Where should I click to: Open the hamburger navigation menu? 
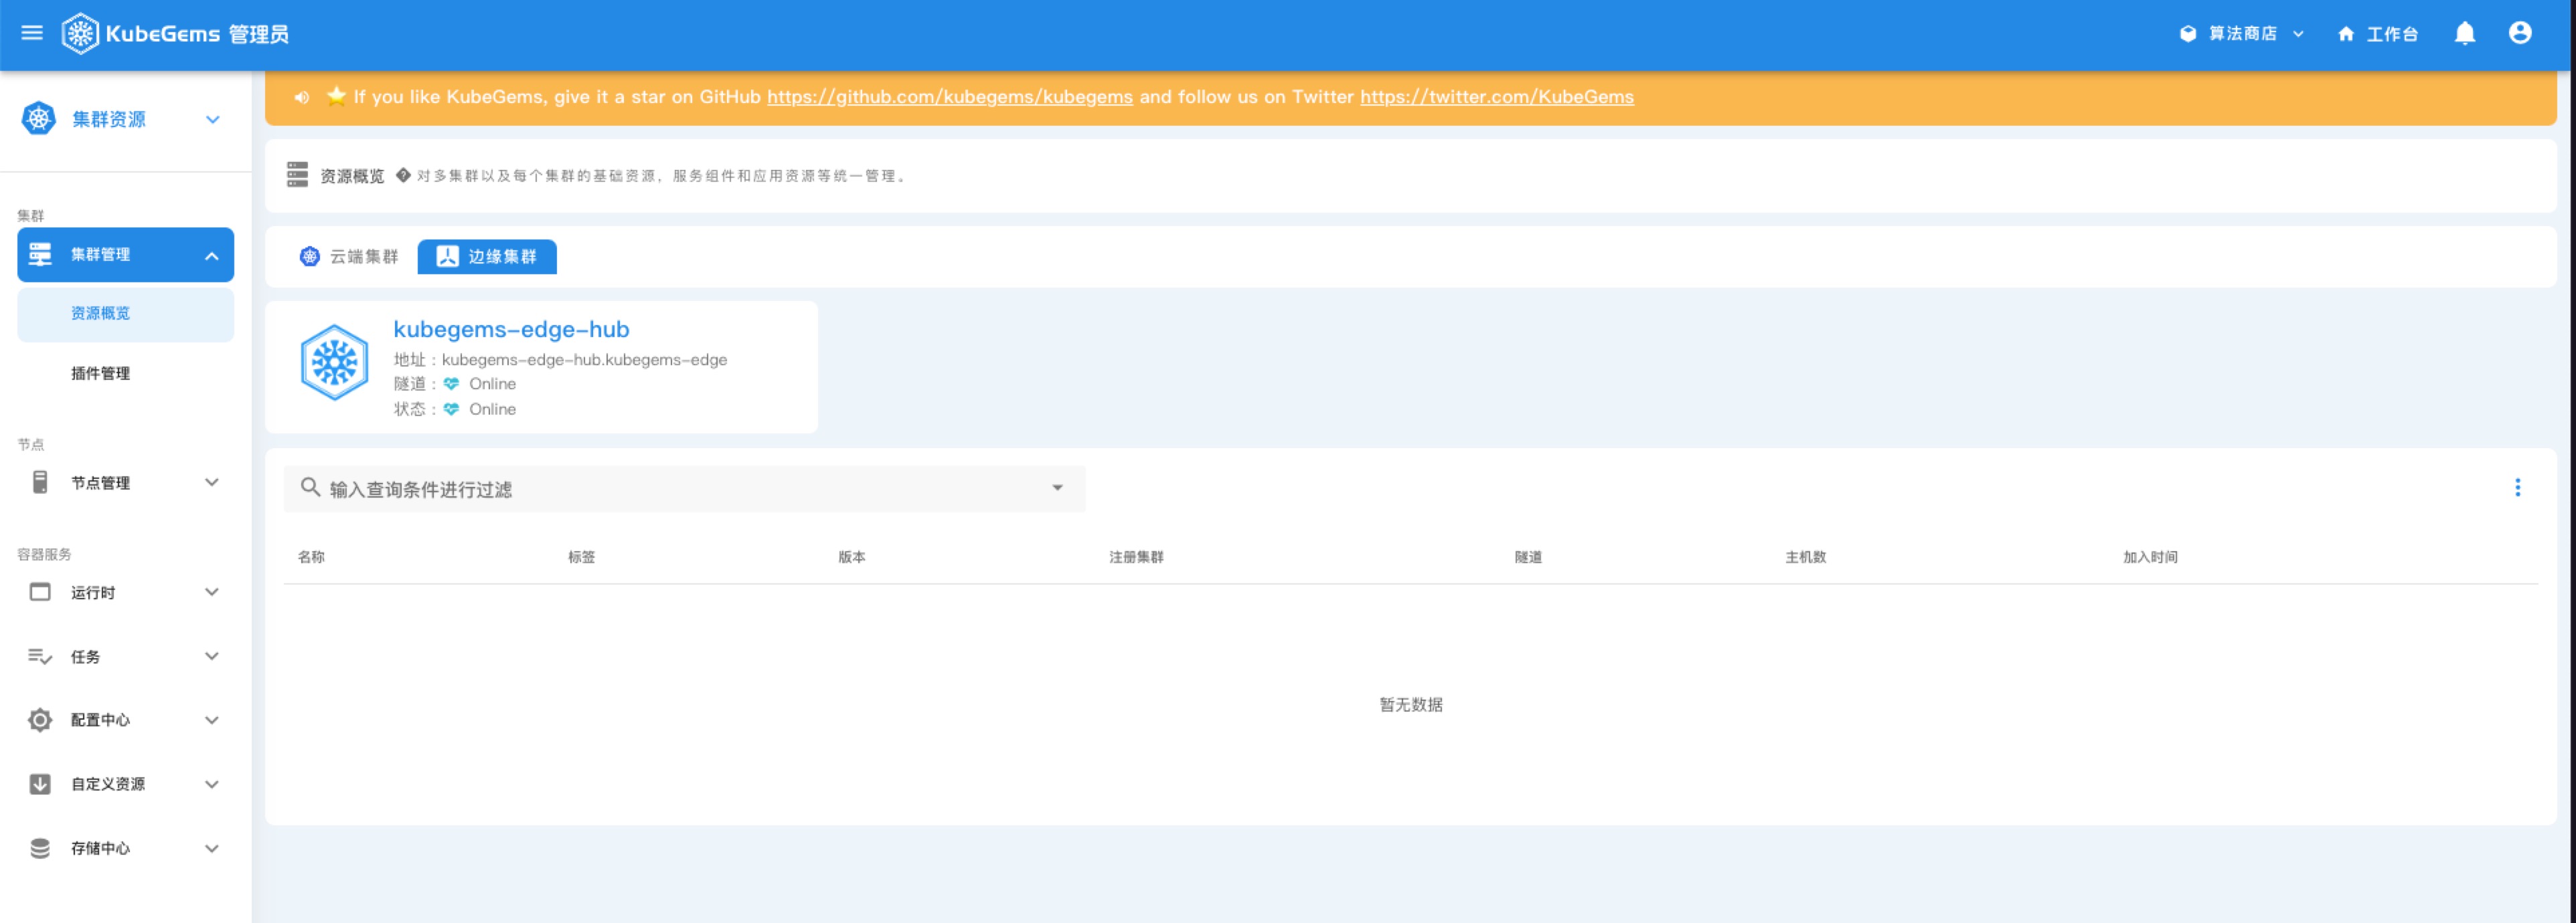[32, 33]
